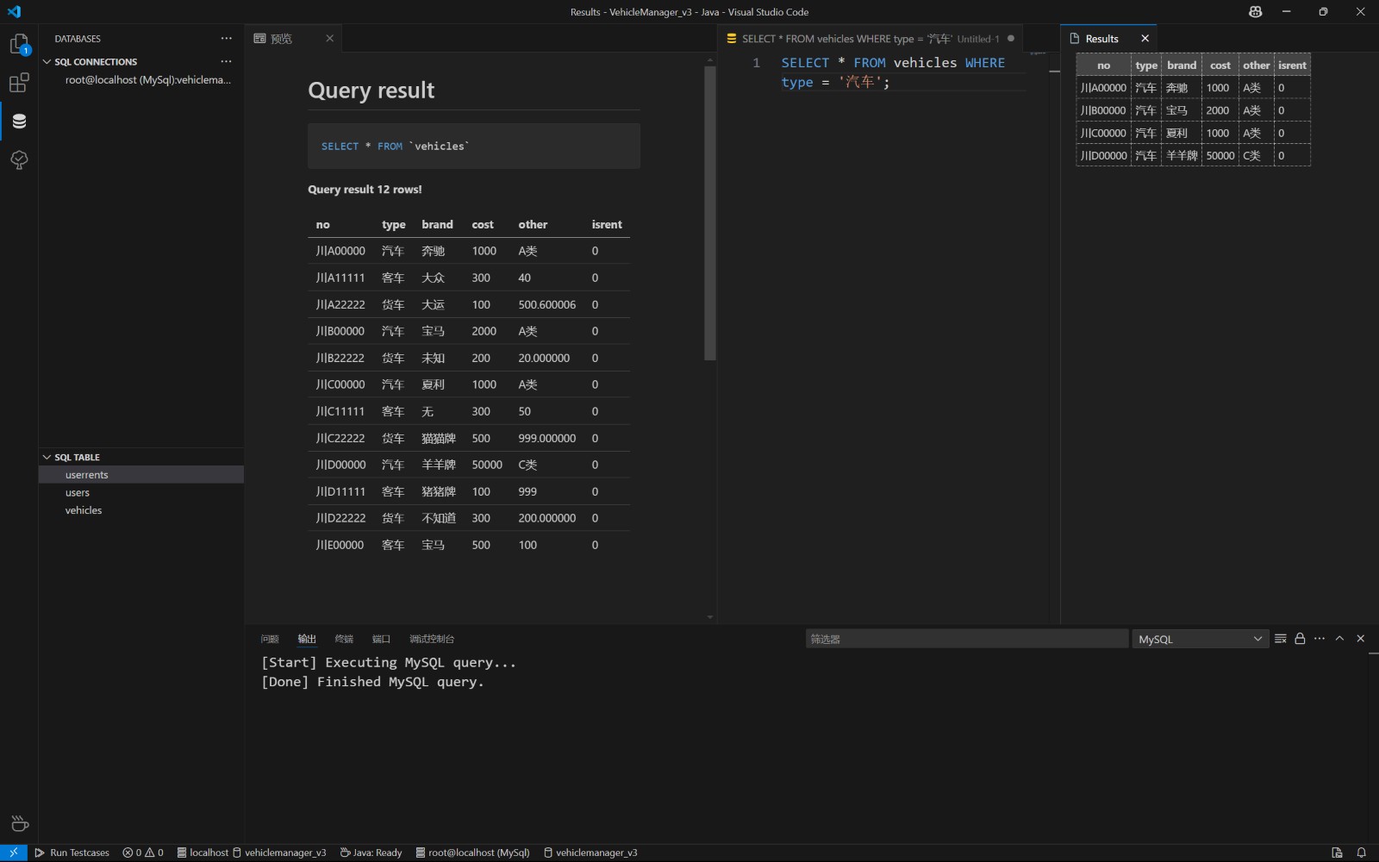Screen dimensions: 1379x862
Task: Clear the output panel
Action: click(1281, 639)
